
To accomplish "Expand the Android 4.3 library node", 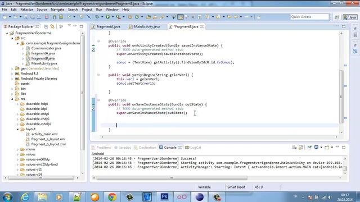I will point(12,74).
